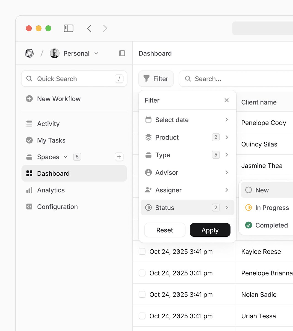Open the Activity page

pyautogui.click(x=74, y=124)
